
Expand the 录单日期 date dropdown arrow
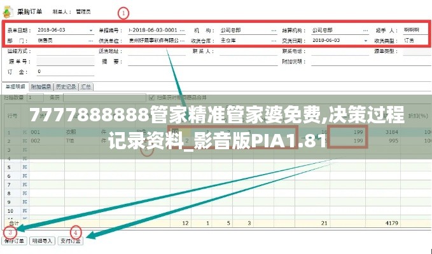pyautogui.click(x=90, y=30)
